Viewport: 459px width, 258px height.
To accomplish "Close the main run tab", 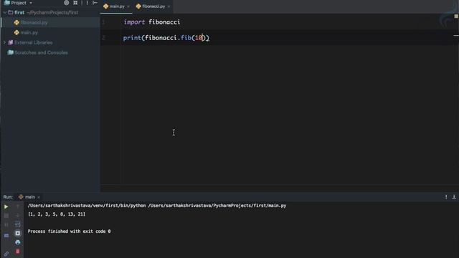I will [x=39, y=197].
